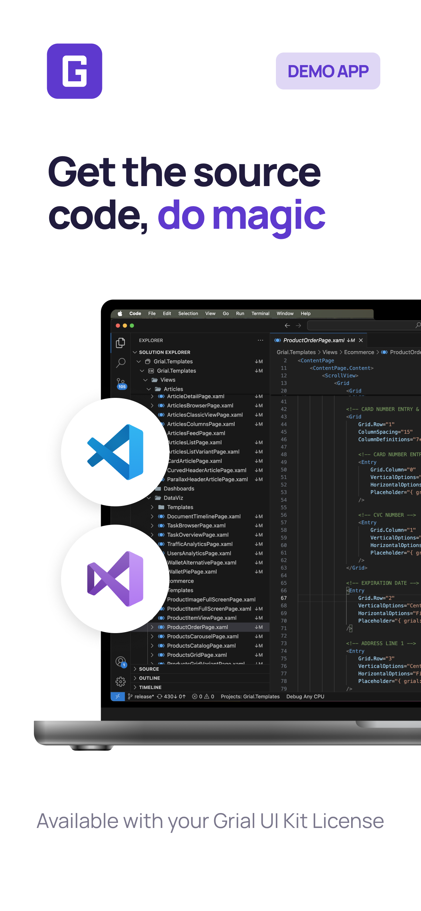Open the Window menu
421x911 pixels.
tap(285, 313)
